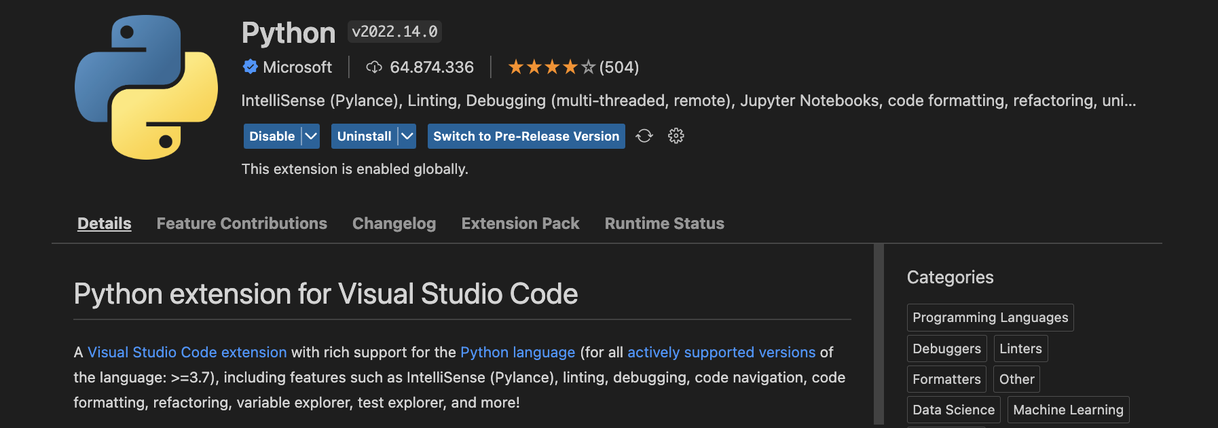
Task: Click the star rating
Action: [x=551, y=67]
